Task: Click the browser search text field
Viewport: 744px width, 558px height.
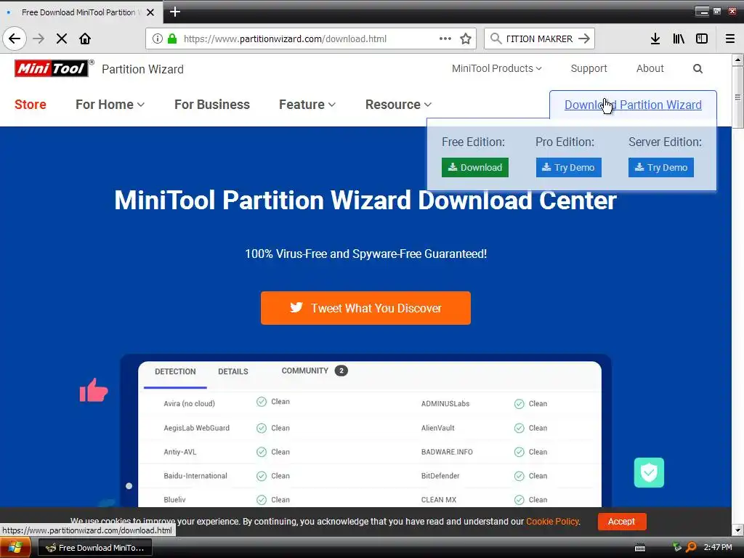Action: pyautogui.click(x=540, y=39)
